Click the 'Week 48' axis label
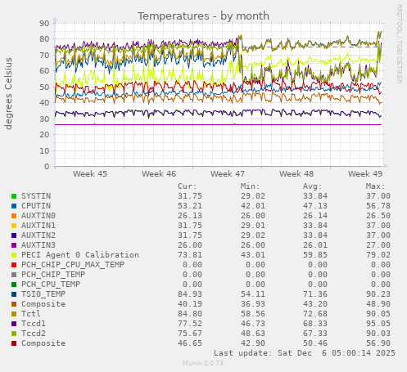Screen dimensions: 407x372 (296, 173)
